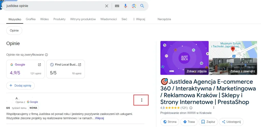Click the magnifying glass search icon

coord(142,6)
